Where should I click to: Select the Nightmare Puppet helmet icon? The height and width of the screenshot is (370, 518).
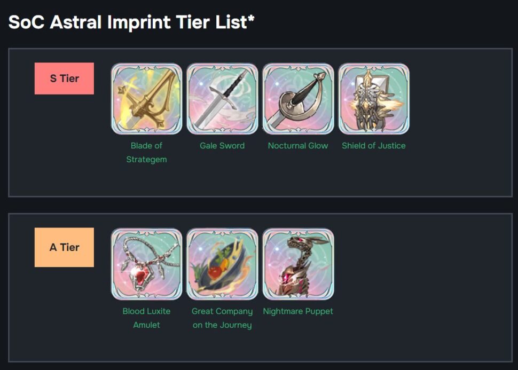[298, 264]
